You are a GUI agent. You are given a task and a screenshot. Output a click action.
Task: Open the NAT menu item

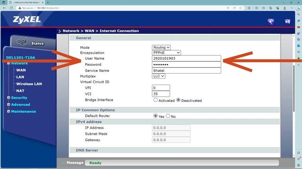(x=20, y=91)
